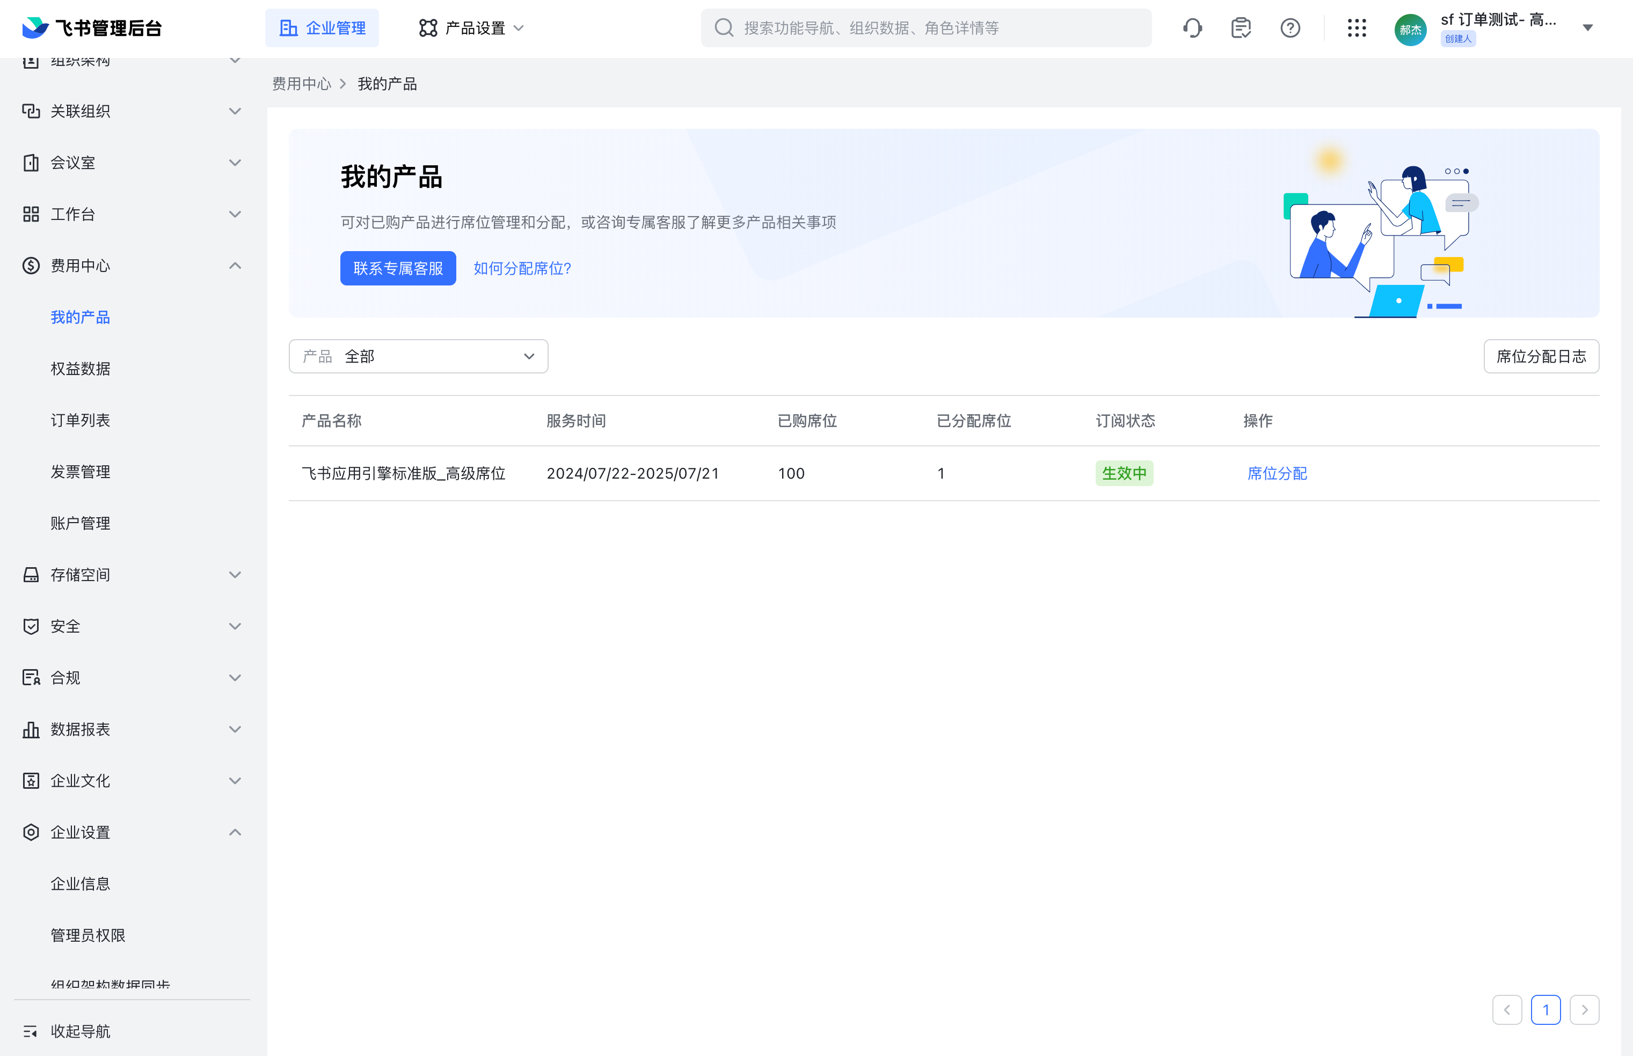1633x1056 pixels.
Task: Open 企业信息 in the sidebar
Action: point(80,884)
